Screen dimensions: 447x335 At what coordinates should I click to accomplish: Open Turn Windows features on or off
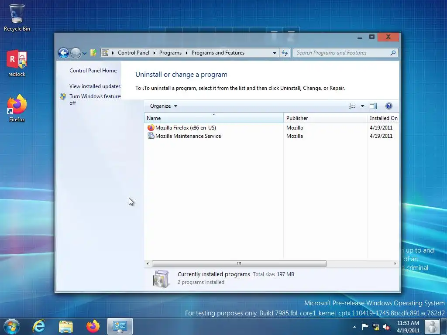[x=95, y=99]
